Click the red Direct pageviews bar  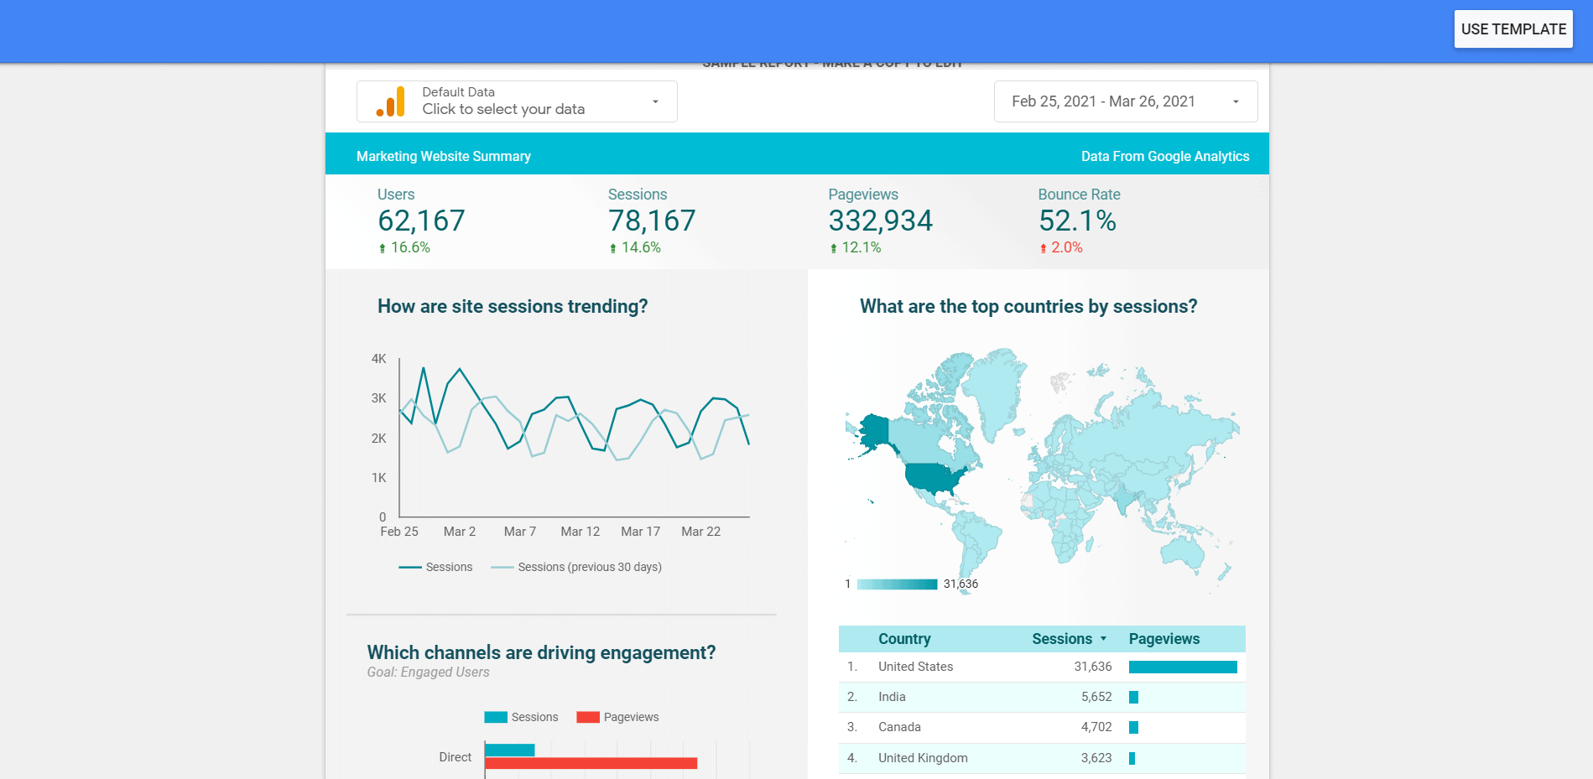click(x=591, y=763)
